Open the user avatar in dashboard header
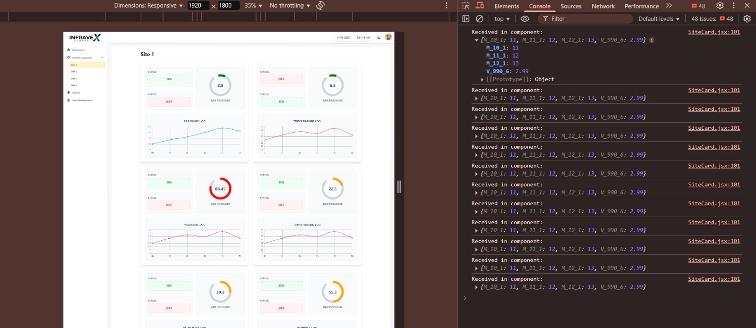756x328 pixels. tap(388, 37)
